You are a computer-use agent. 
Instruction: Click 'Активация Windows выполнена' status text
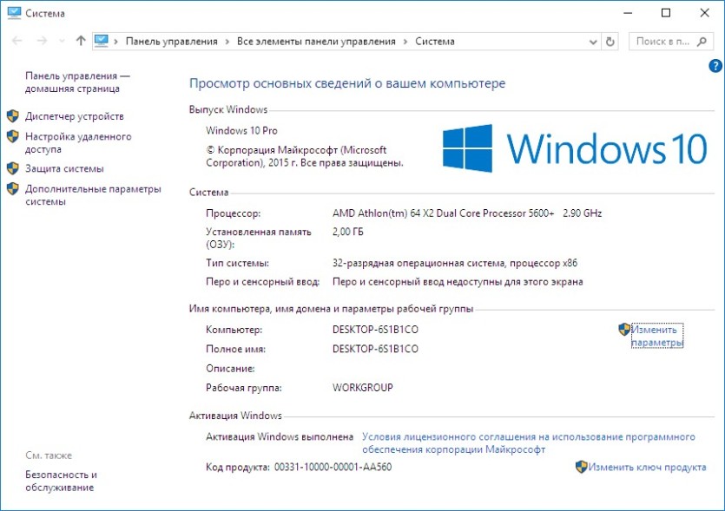[280, 436]
